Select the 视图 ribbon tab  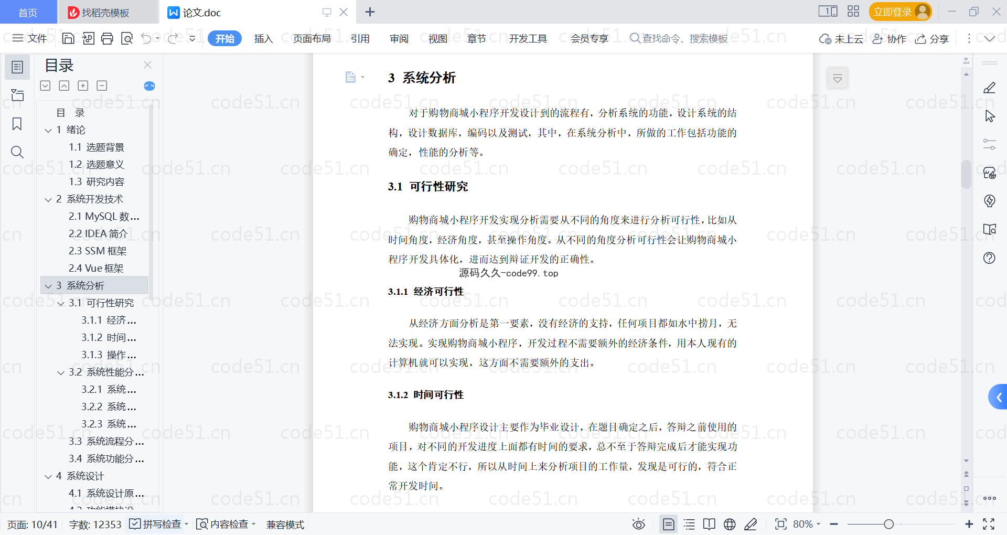click(x=438, y=38)
